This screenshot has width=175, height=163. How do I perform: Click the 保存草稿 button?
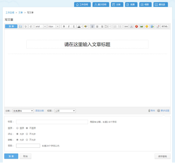162,156
